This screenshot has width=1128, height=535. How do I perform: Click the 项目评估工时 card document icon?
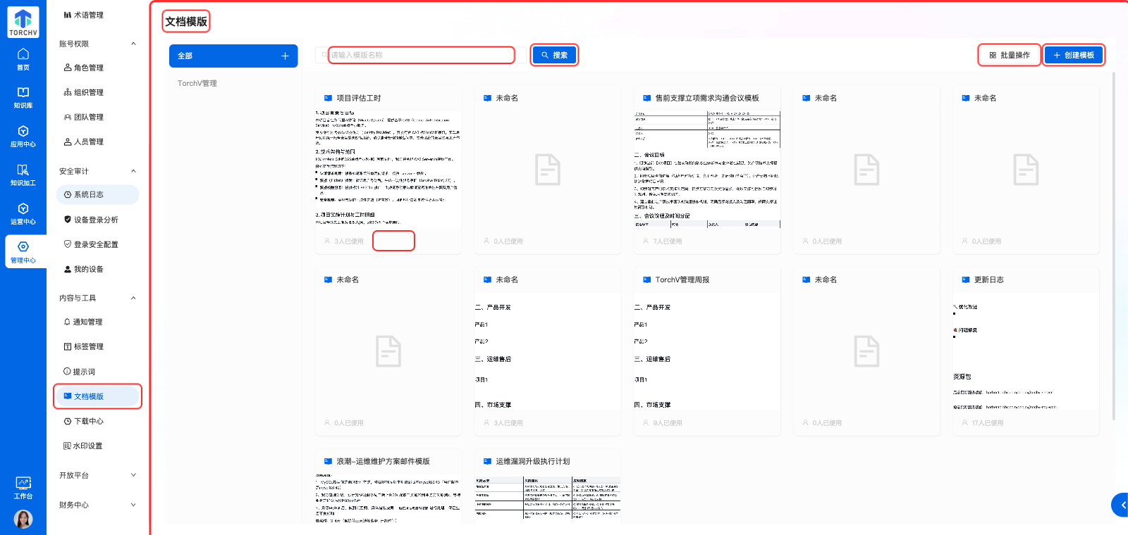[x=328, y=98]
